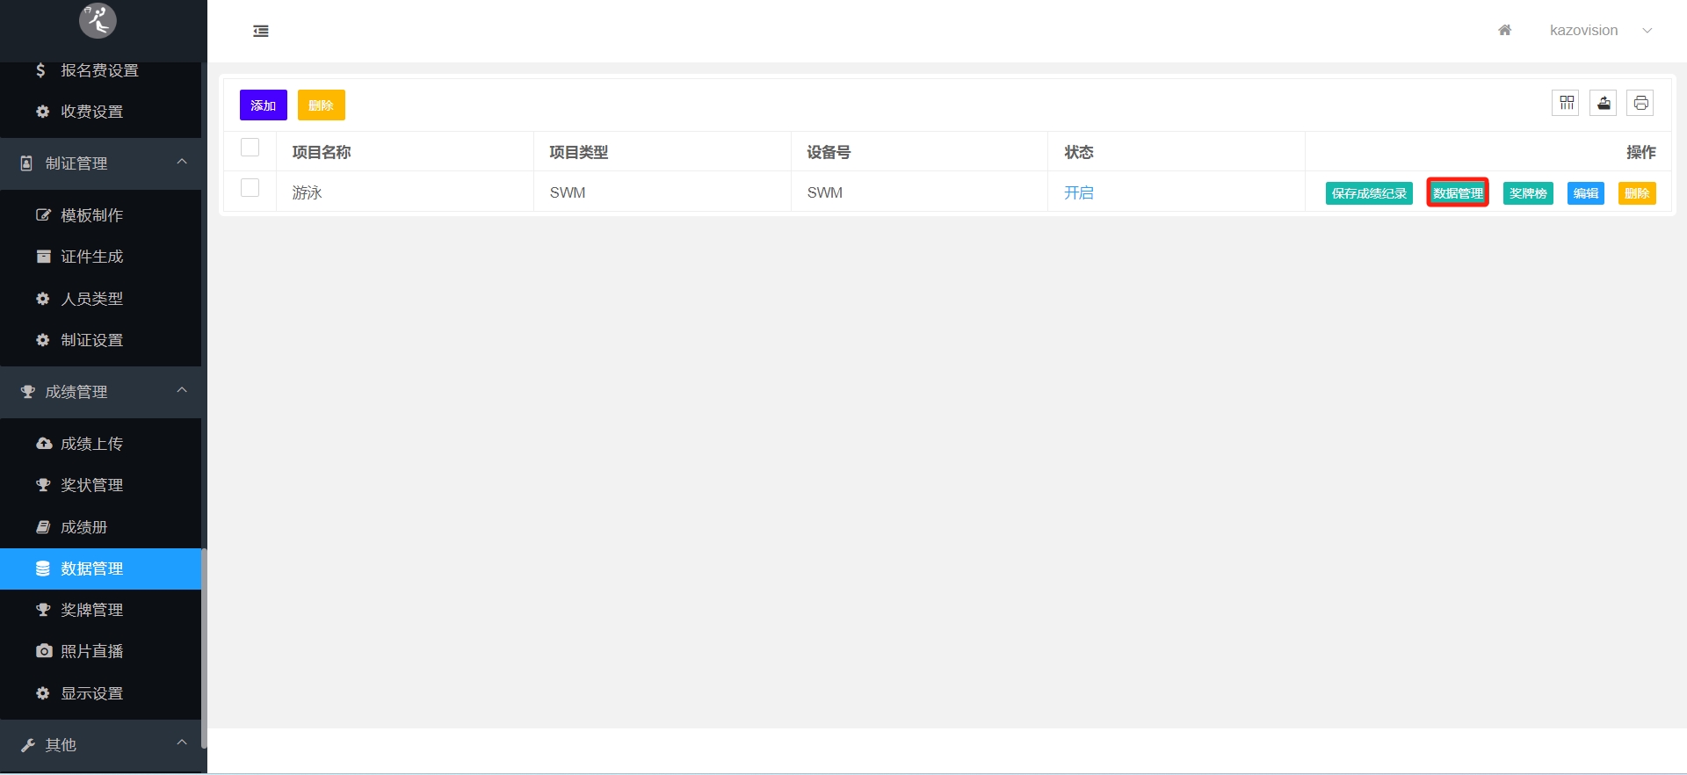Click the print table icon

point(1640,104)
